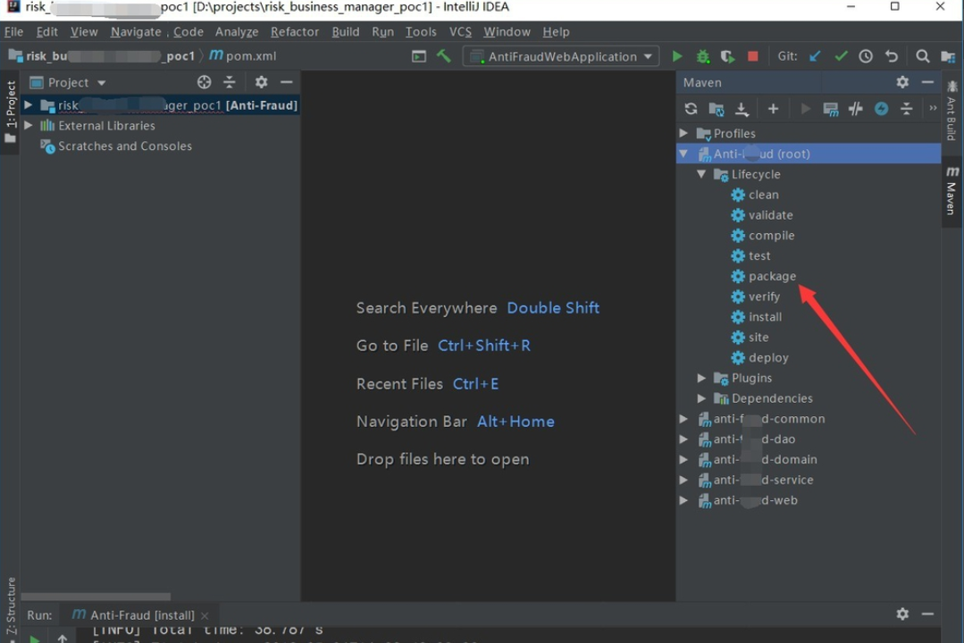This screenshot has width=964, height=643.
Task: Open Search Everywhere magnifier icon
Action: [923, 56]
